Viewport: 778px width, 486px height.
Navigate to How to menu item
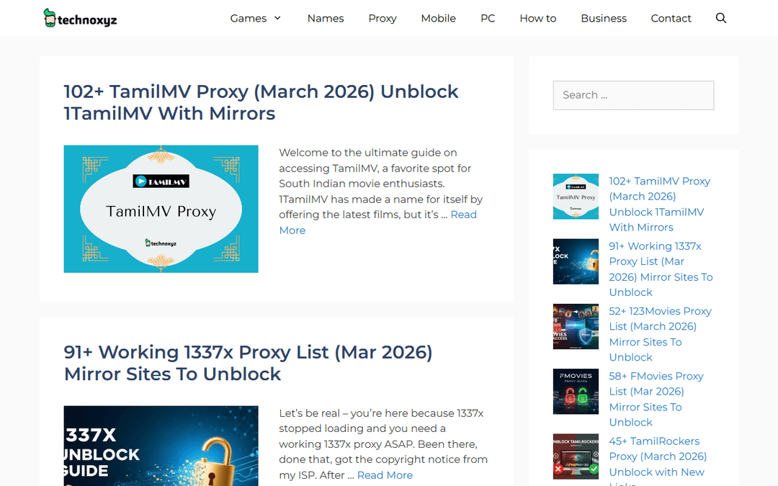[538, 18]
